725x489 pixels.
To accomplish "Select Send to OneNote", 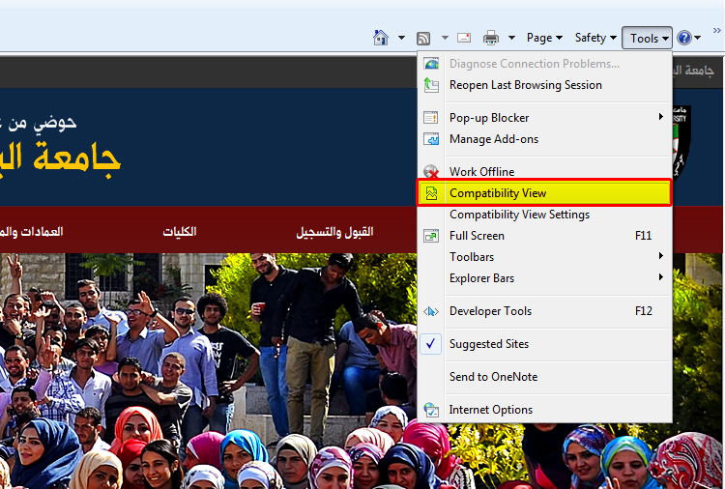I will click(x=544, y=377).
